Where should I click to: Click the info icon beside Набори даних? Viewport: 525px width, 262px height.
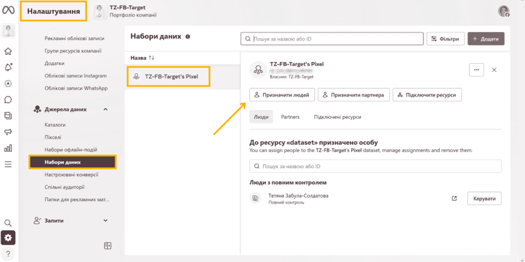pos(188,36)
